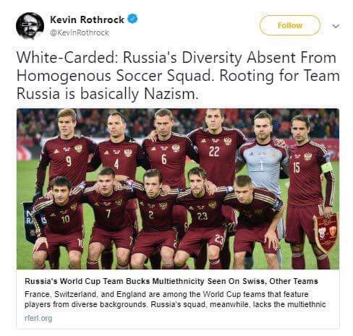The width and height of the screenshot is (353, 336).
Task: Click the number 22 jersey in photo
Action: 214,153
